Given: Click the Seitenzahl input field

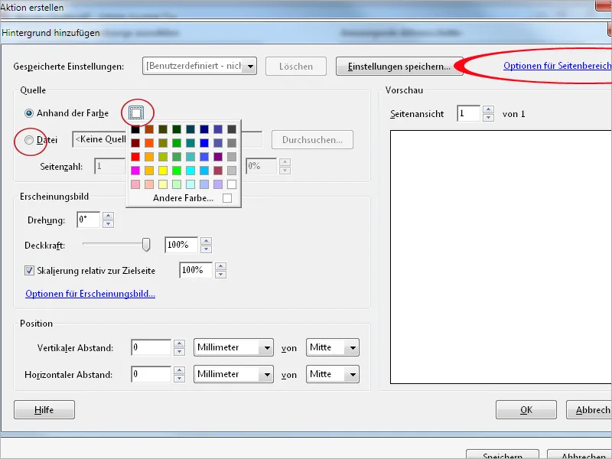Looking at the screenshot, I should pos(110,166).
